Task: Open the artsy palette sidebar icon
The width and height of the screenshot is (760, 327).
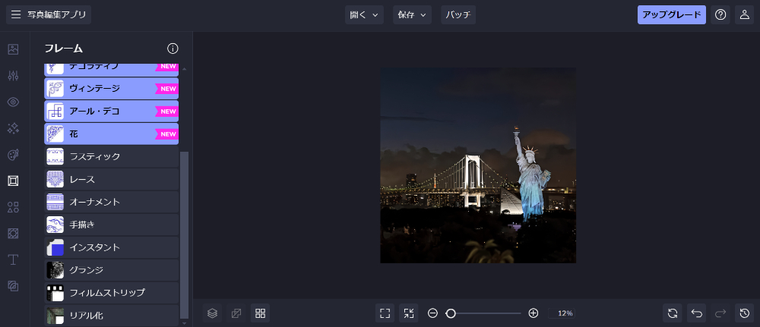Action: point(13,155)
